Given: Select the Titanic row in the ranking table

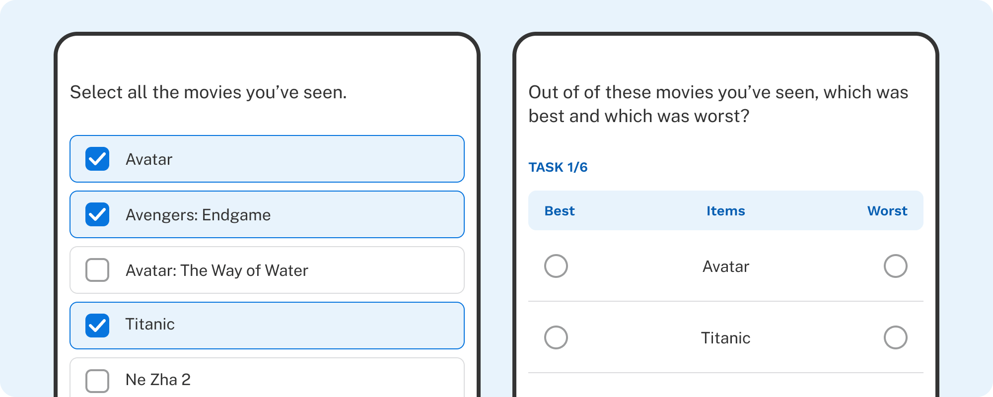Looking at the screenshot, I should [x=725, y=338].
